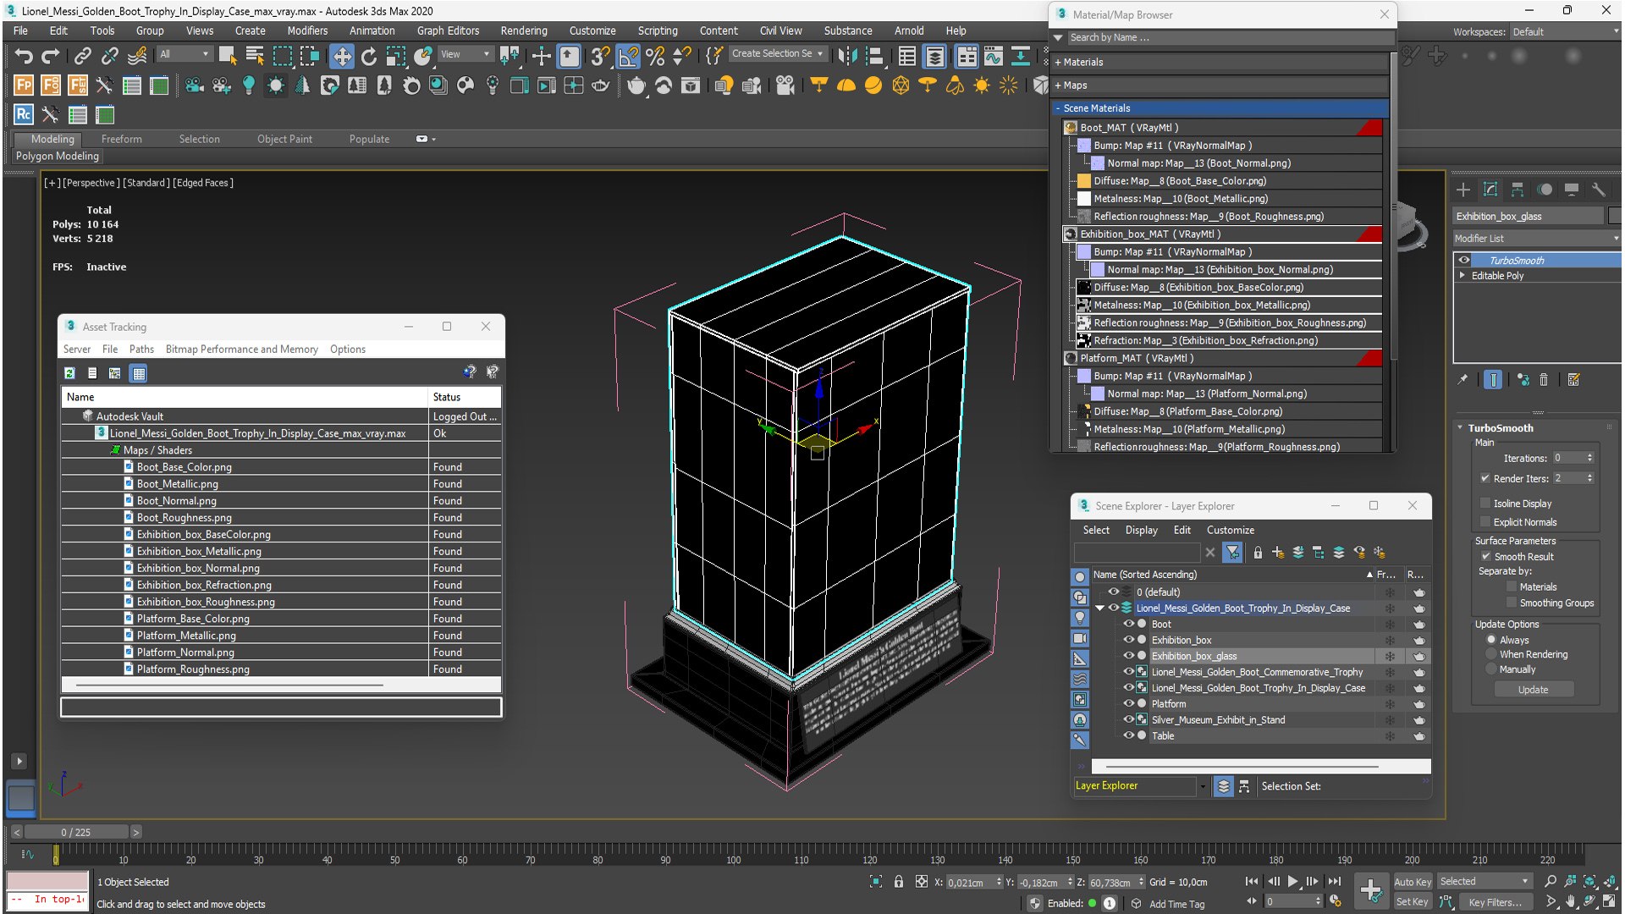The width and height of the screenshot is (1625, 914).
Task: Click the Set Keys large plus icon
Action: (x=1371, y=889)
